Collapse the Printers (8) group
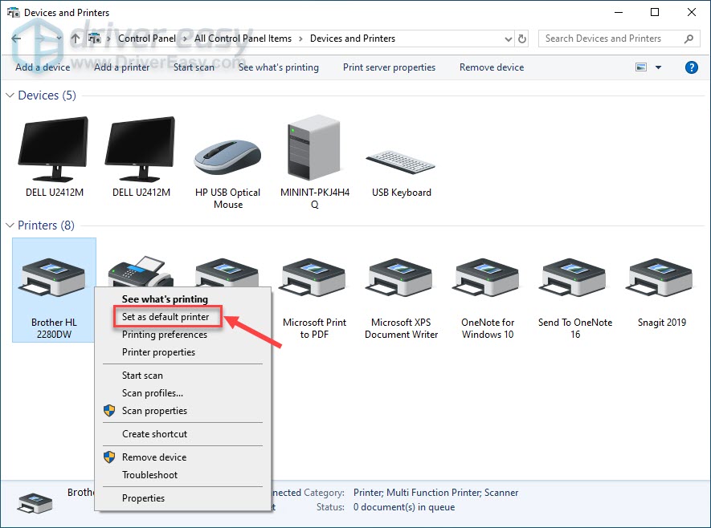Viewport: 711px width, 528px height. (x=10, y=225)
